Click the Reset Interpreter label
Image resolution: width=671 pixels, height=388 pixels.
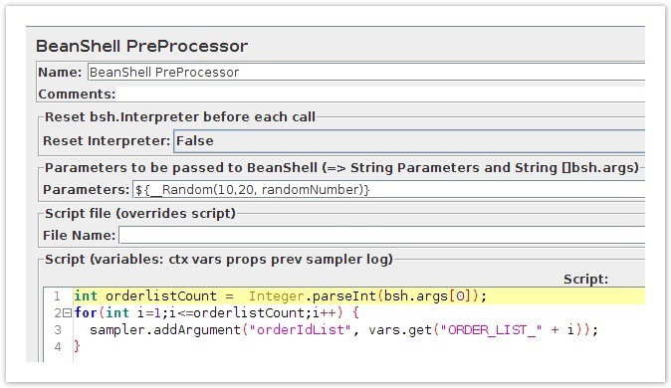click(107, 140)
